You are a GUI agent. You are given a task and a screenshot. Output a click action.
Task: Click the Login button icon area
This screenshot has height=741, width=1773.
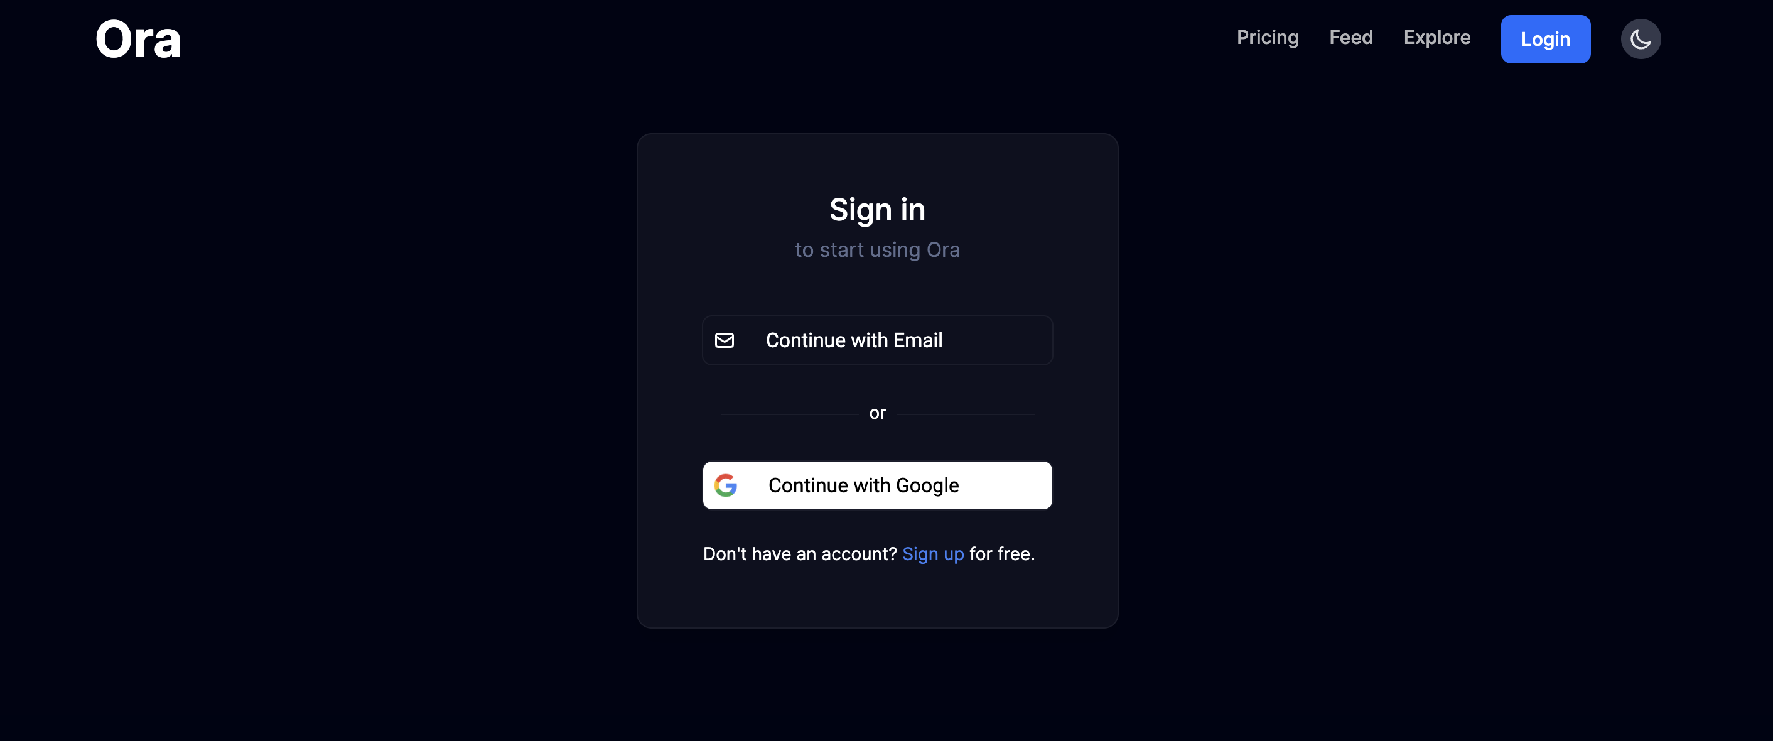(1546, 38)
